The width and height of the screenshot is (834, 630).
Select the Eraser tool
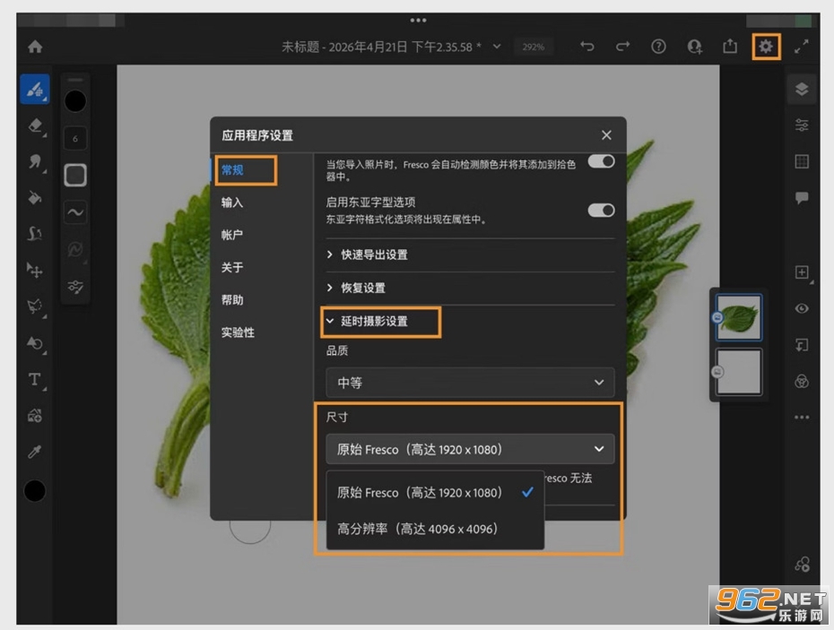[35, 126]
